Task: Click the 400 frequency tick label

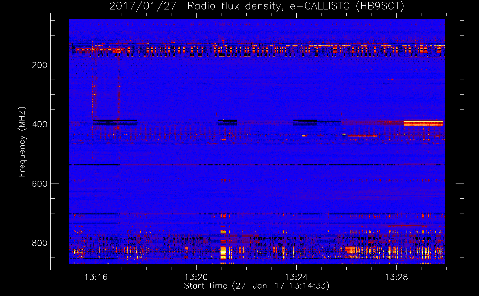Action: click(x=40, y=124)
